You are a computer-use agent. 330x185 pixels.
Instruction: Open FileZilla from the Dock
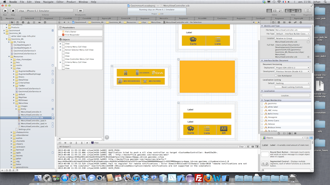click(x=198, y=178)
